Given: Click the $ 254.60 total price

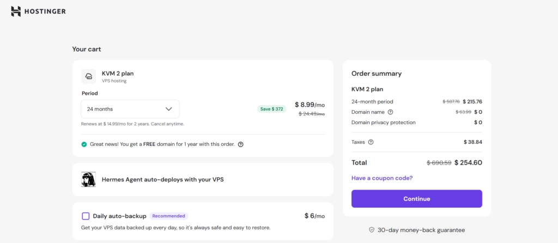Looking at the screenshot, I should (468, 162).
